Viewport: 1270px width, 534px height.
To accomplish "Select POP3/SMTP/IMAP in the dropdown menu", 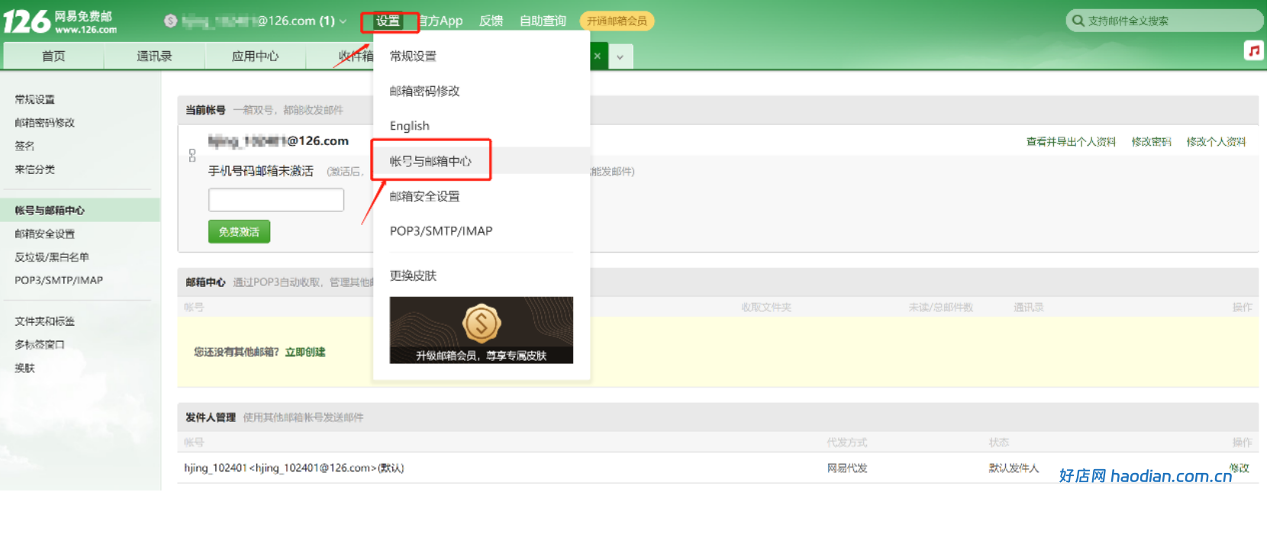I will coord(441,231).
